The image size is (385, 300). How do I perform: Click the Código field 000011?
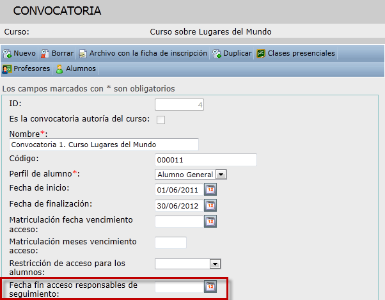(206, 160)
